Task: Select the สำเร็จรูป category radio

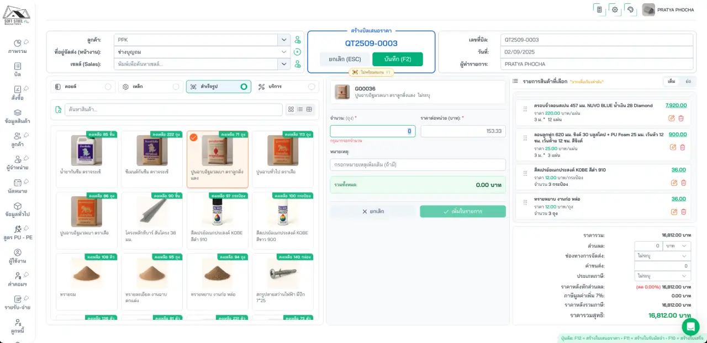Action: tap(244, 87)
